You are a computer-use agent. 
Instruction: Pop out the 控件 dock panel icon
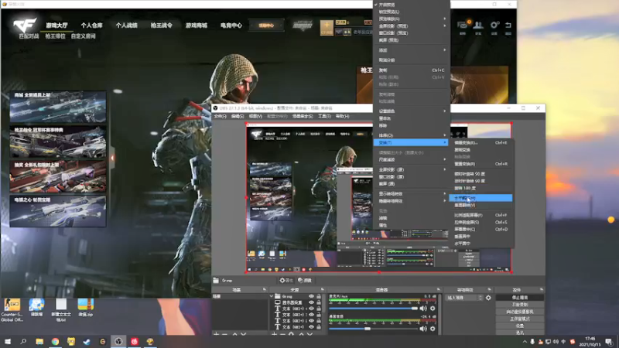point(541,289)
